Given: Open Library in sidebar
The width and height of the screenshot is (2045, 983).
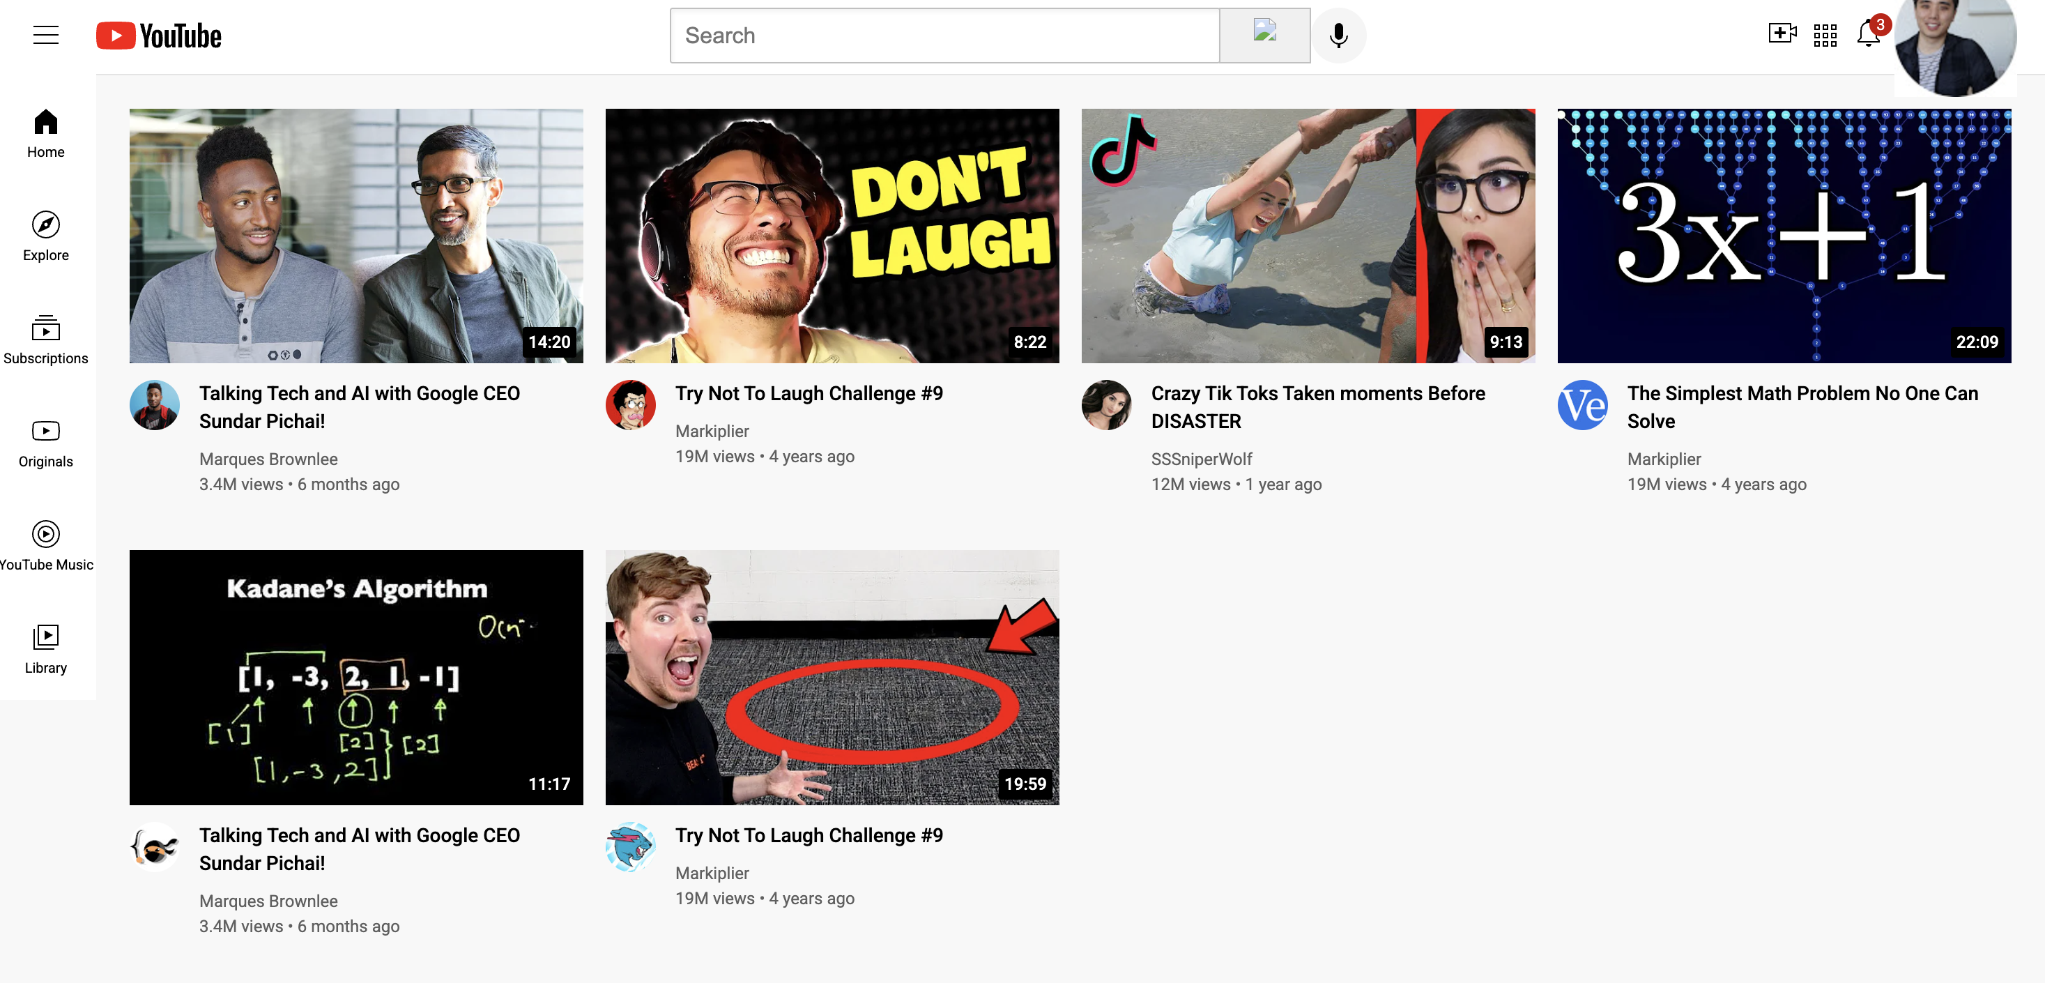Looking at the screenshot, I should click(46, 650).
